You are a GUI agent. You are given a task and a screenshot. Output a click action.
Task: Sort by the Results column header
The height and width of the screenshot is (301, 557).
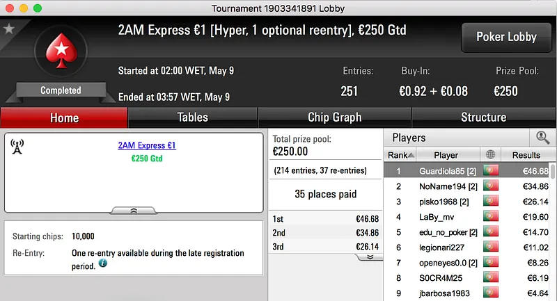tap(526, 155)
